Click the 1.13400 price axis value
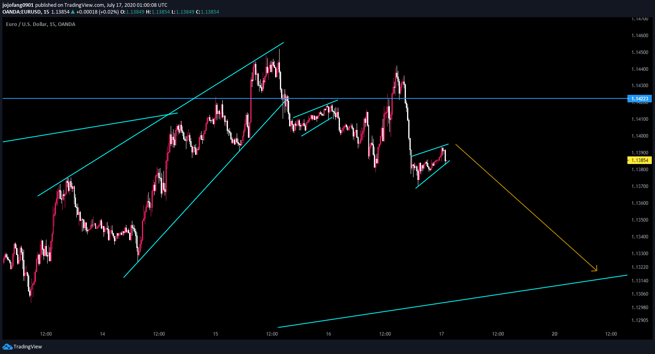The width and height of the screenshot is (655, 354). pos(640,237)
